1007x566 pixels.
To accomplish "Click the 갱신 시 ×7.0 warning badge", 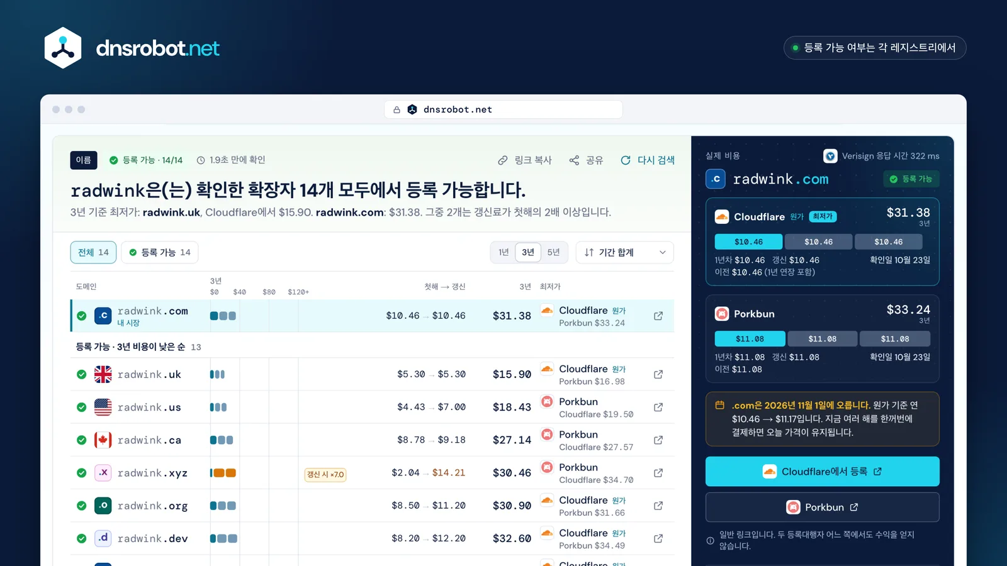I will coord(325,475).
